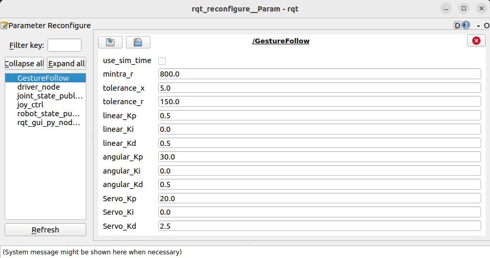Viewport: 490px width, 258px height.
Task: Click the Servo_Ki value field
Action: 319,212
